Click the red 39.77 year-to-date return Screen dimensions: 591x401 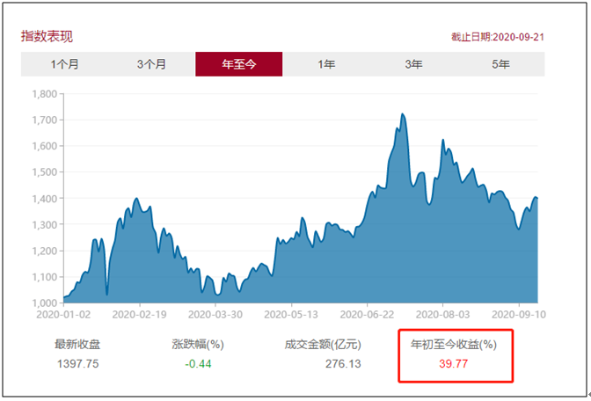454,362
